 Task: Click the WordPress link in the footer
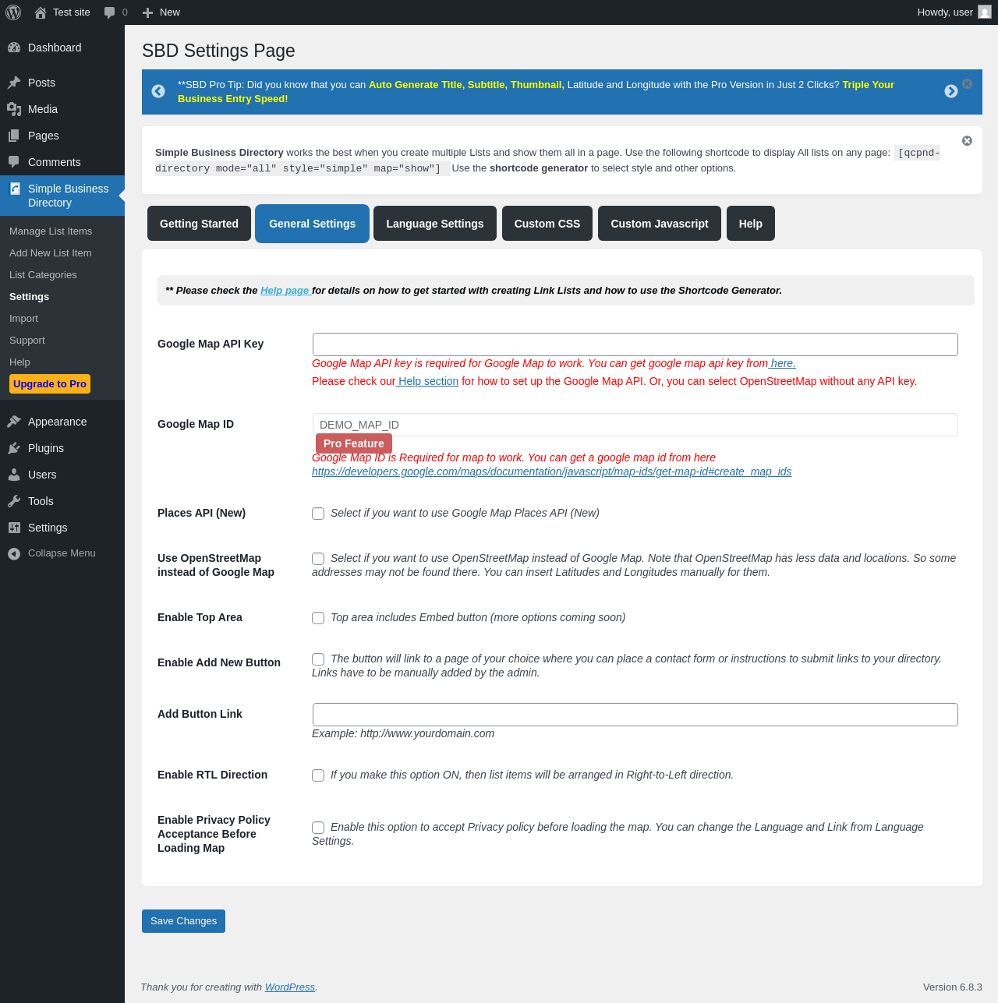(x=290, y=987)
